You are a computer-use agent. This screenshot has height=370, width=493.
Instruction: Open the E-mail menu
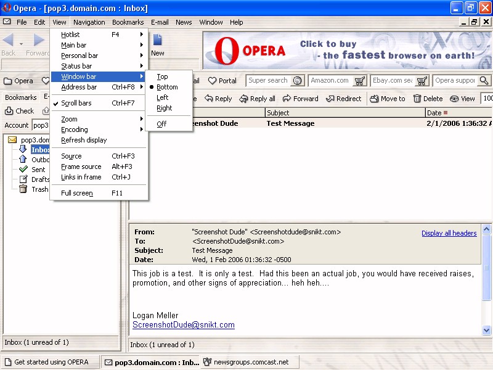click(160, 22)
